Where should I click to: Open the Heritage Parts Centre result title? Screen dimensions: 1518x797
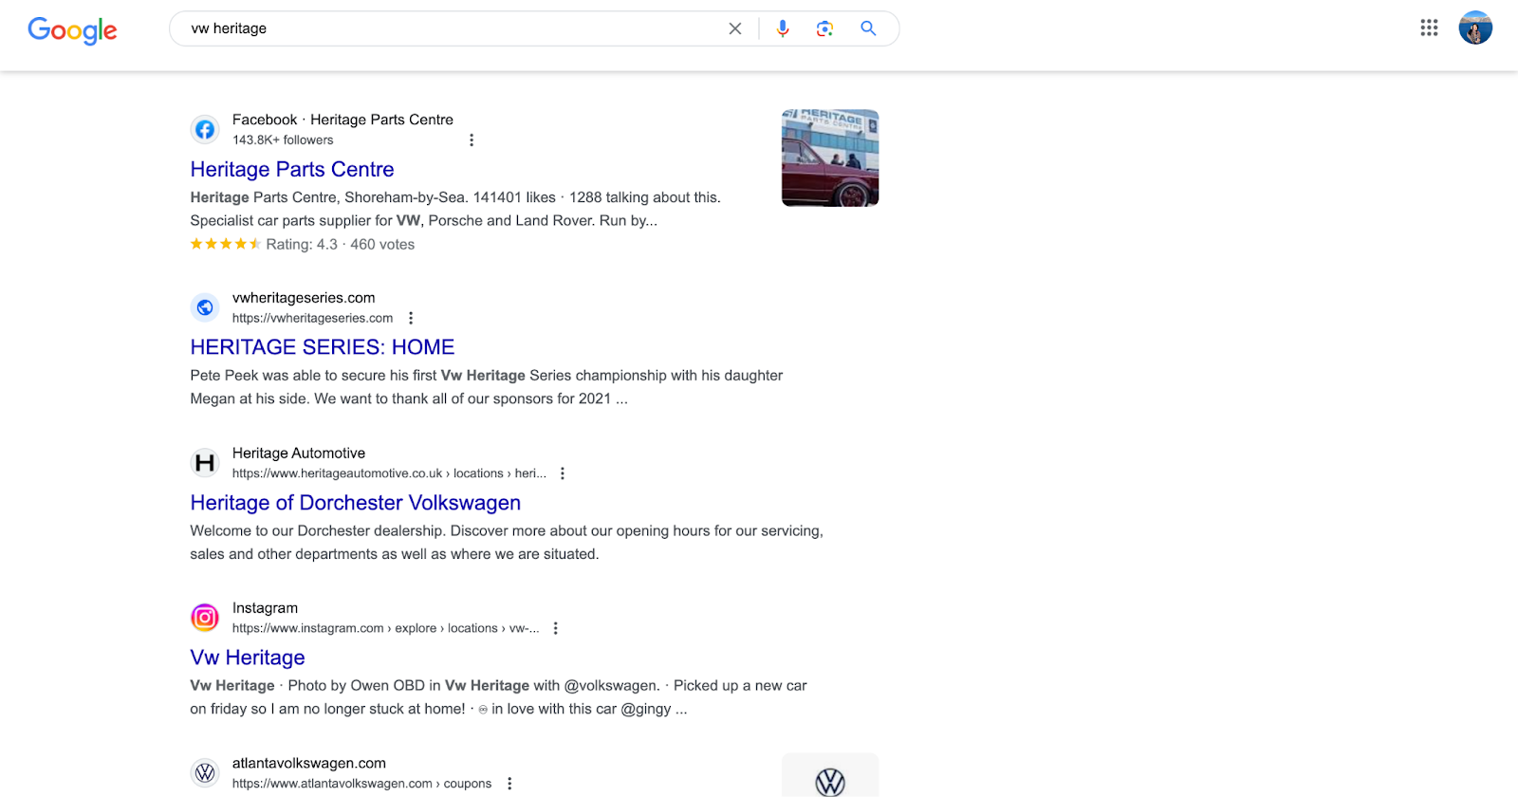point(292,169)
